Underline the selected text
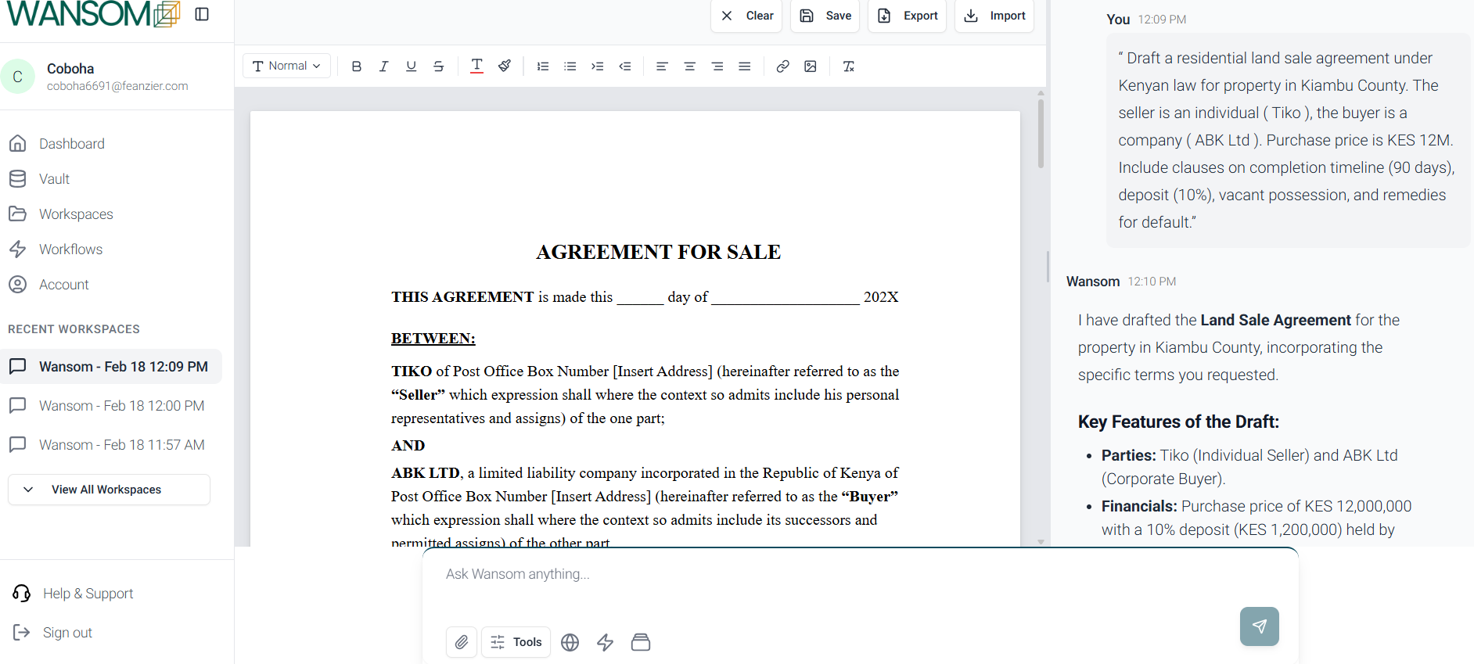The width and height of the screenshot is (1474, 664). tap(412, 66)
